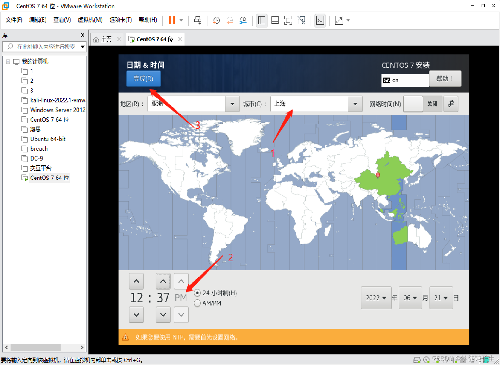
Task: Open dropdown arrow next to pause button
Action: point(181,20)
